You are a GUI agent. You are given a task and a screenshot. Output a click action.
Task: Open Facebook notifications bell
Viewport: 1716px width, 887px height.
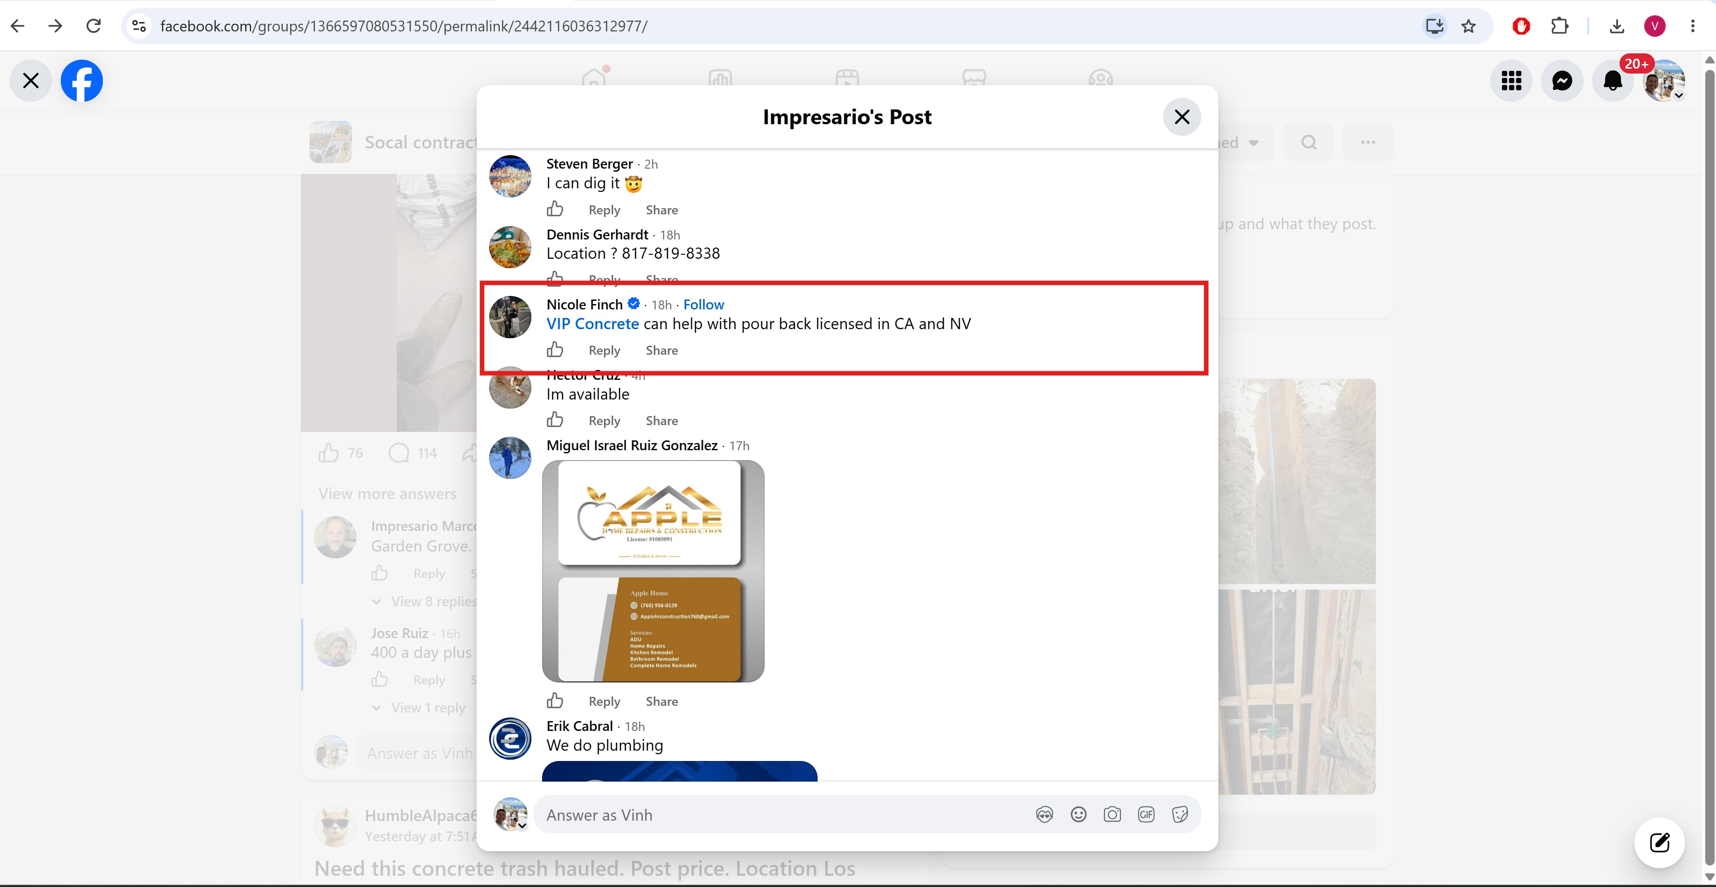pyautogui.click(x=1613, y=81)
